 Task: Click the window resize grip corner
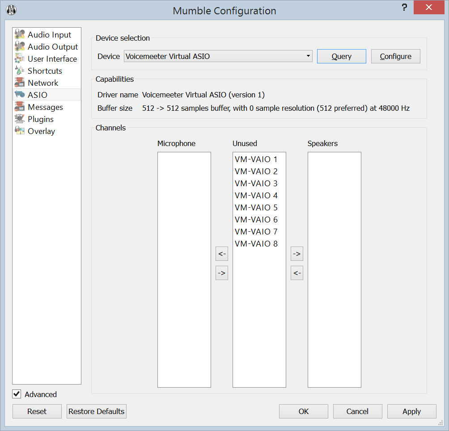[x=441, y=423]
